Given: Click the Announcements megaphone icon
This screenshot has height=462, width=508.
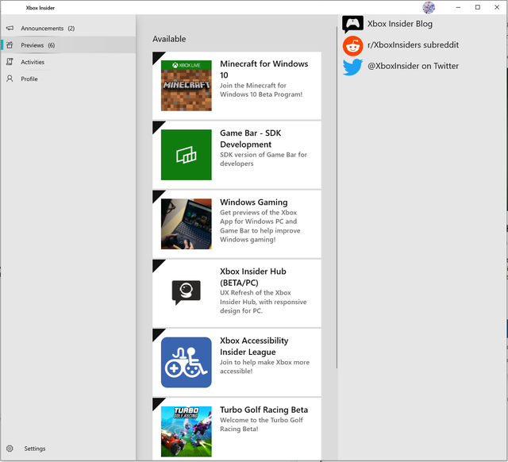Looking at the screenshot, I should (x=10, y=29).
